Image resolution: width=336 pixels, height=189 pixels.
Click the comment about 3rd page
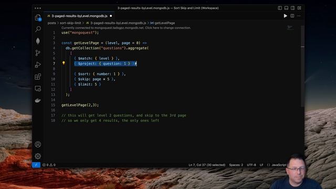point(124,115)
